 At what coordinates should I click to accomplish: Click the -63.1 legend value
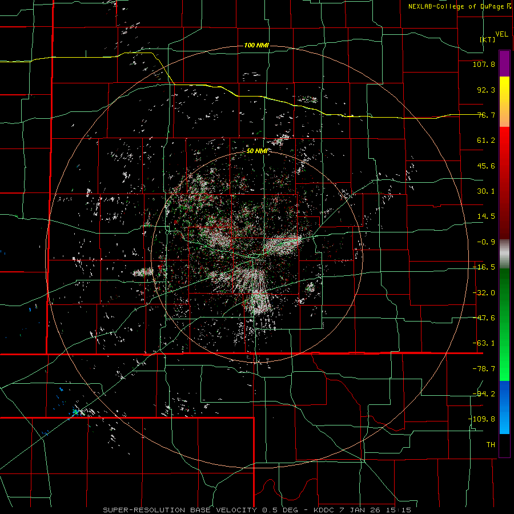[484, 343]
